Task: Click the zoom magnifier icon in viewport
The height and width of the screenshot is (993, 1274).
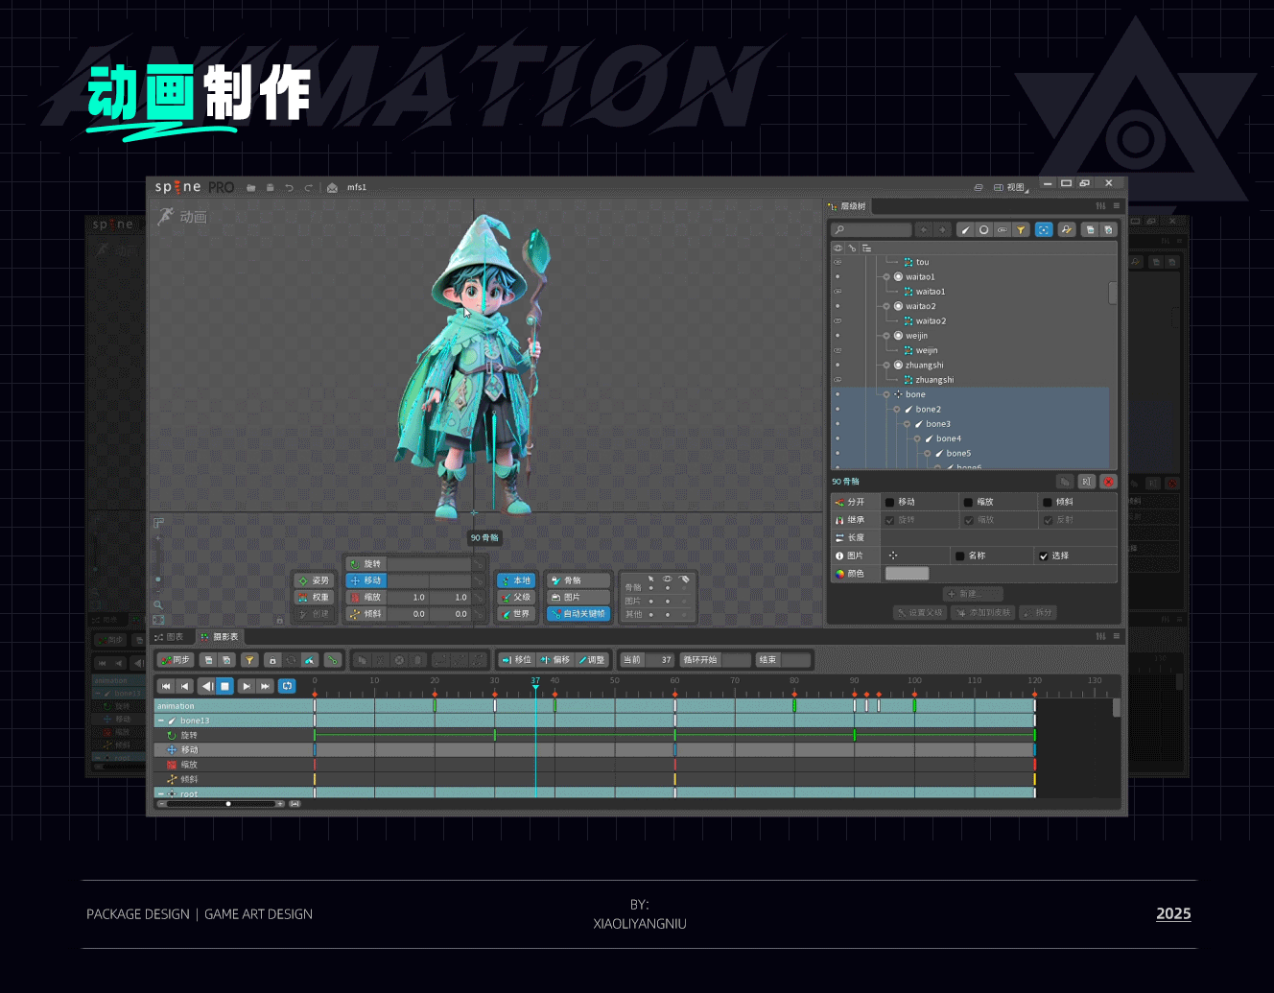Action: pyautogui.click(x=158, y=604)
